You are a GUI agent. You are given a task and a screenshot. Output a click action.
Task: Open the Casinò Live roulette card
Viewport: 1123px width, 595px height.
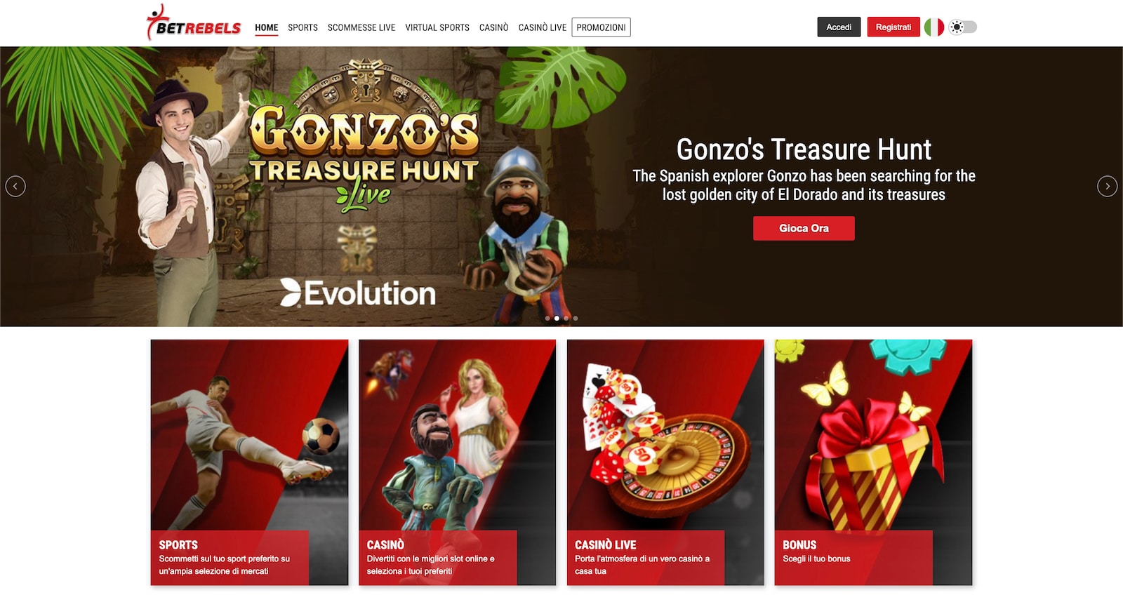pyautogui.click(x=665, y=462)
